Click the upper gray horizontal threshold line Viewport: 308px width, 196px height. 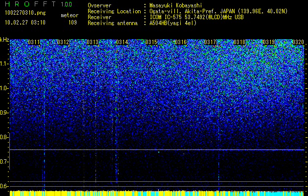click(157, 181)
